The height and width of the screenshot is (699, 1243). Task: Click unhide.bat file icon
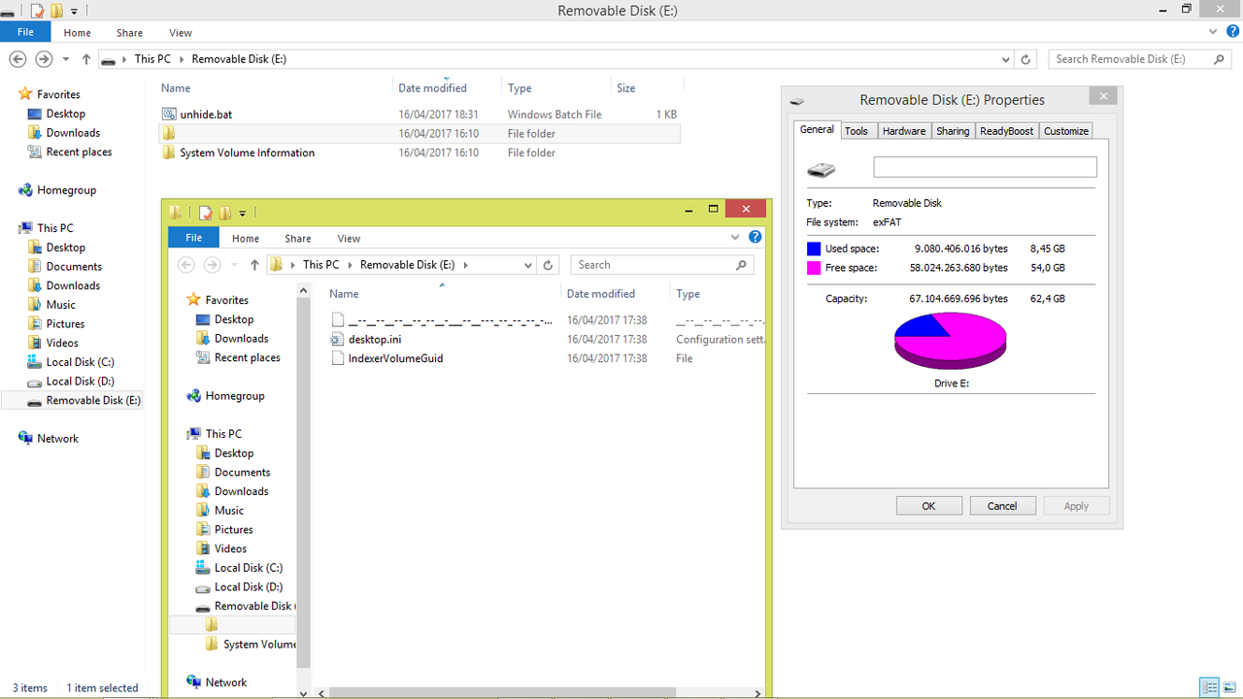(x=169, y=115)
